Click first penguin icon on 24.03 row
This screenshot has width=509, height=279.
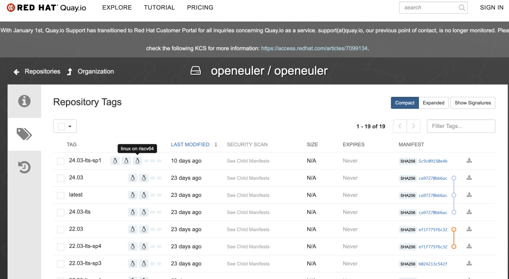click(132, 178)
